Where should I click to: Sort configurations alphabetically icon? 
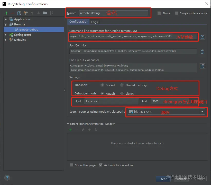51,13
